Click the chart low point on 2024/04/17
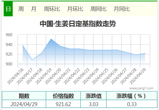Screen dimensions: 159x110 [x=32, y=60]
